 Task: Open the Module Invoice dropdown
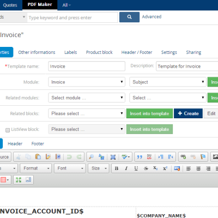tap(87, 82)
